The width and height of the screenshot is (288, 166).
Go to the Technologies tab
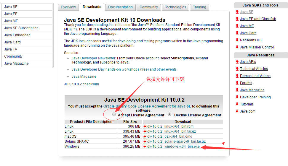coord(175,7)
